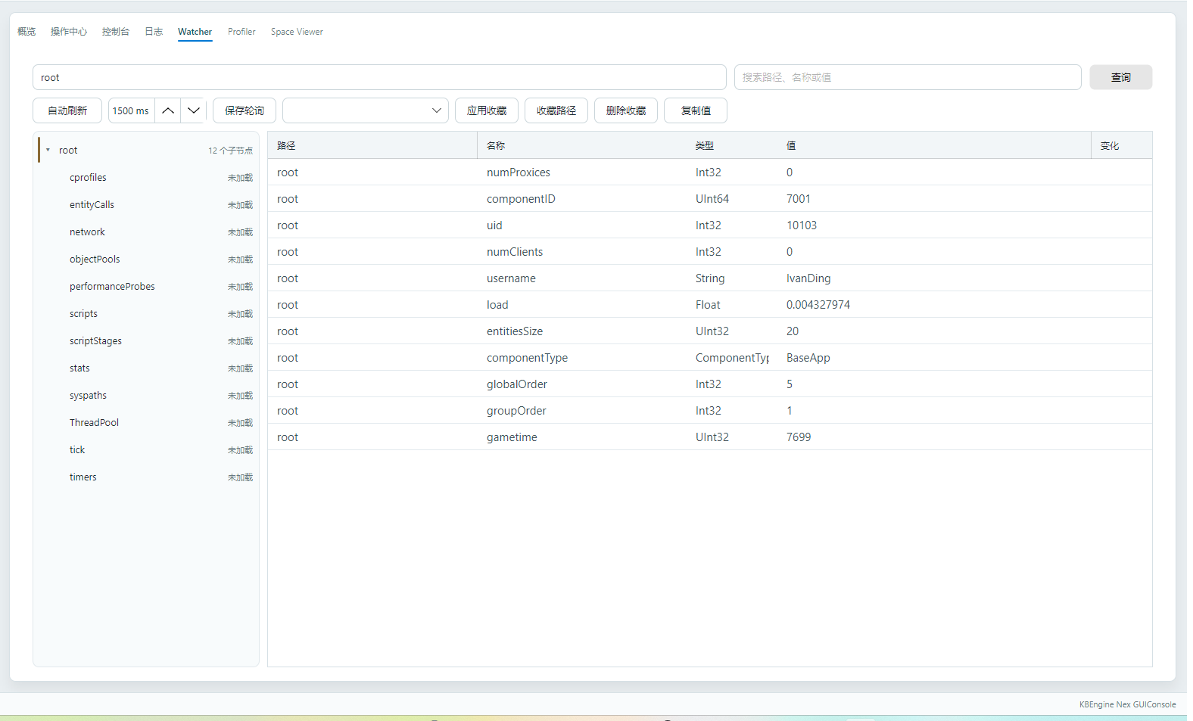1193x721 pixels.
Task: Click the 名称 column header
Action: point(496,145)
